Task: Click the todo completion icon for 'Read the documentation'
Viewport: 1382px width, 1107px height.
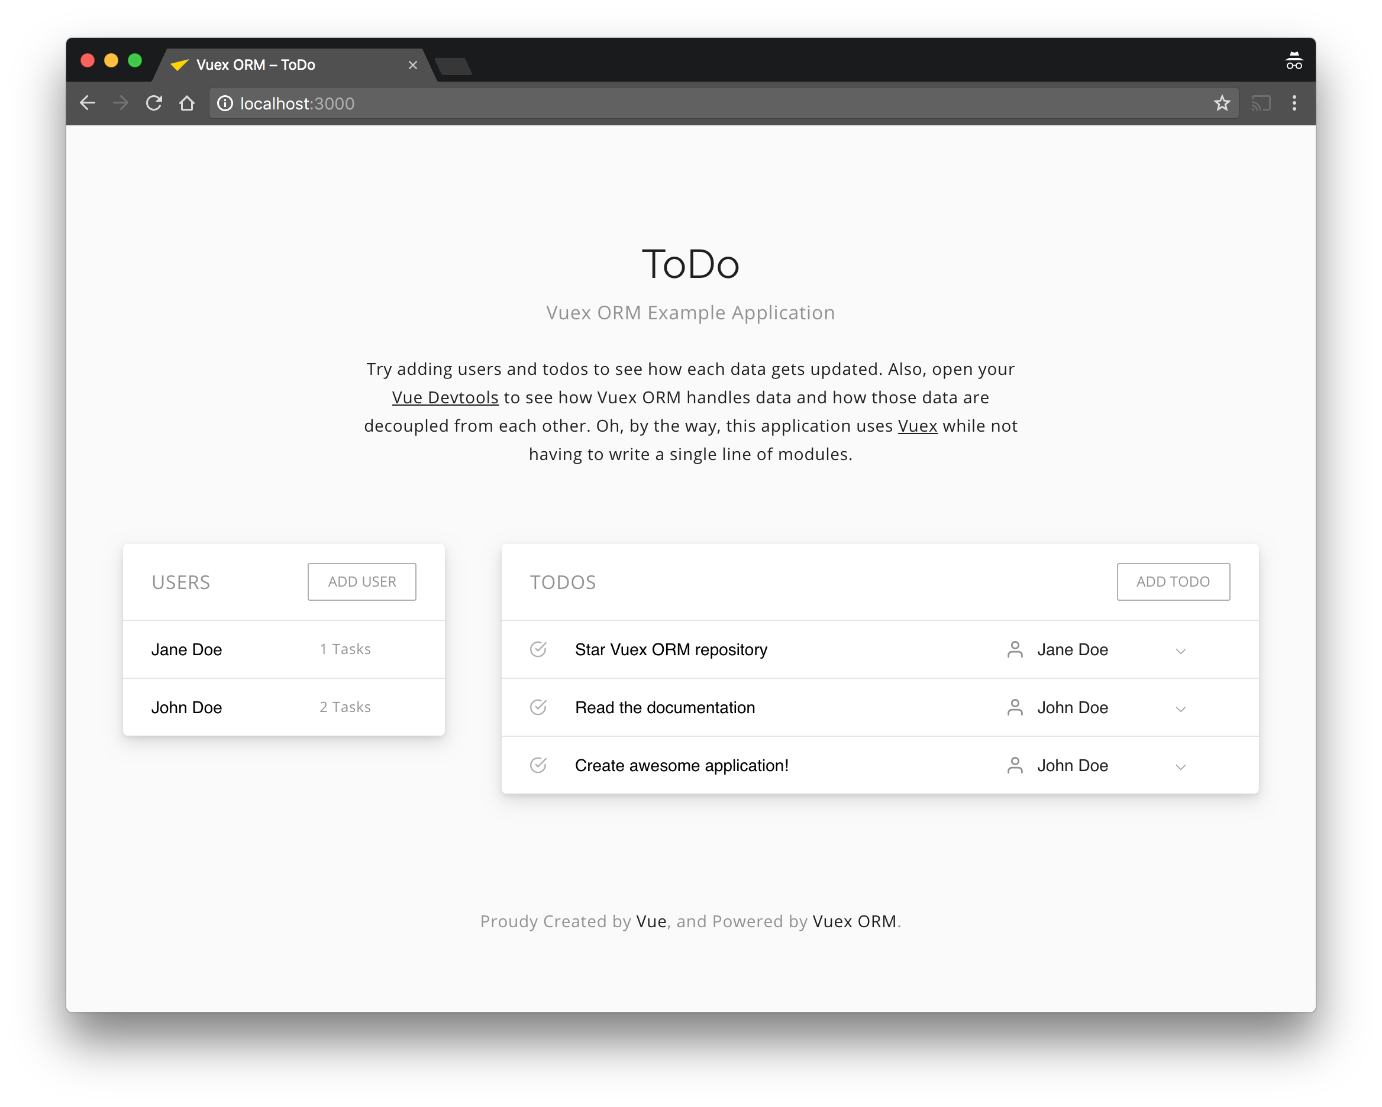Action: click(539, 707)
